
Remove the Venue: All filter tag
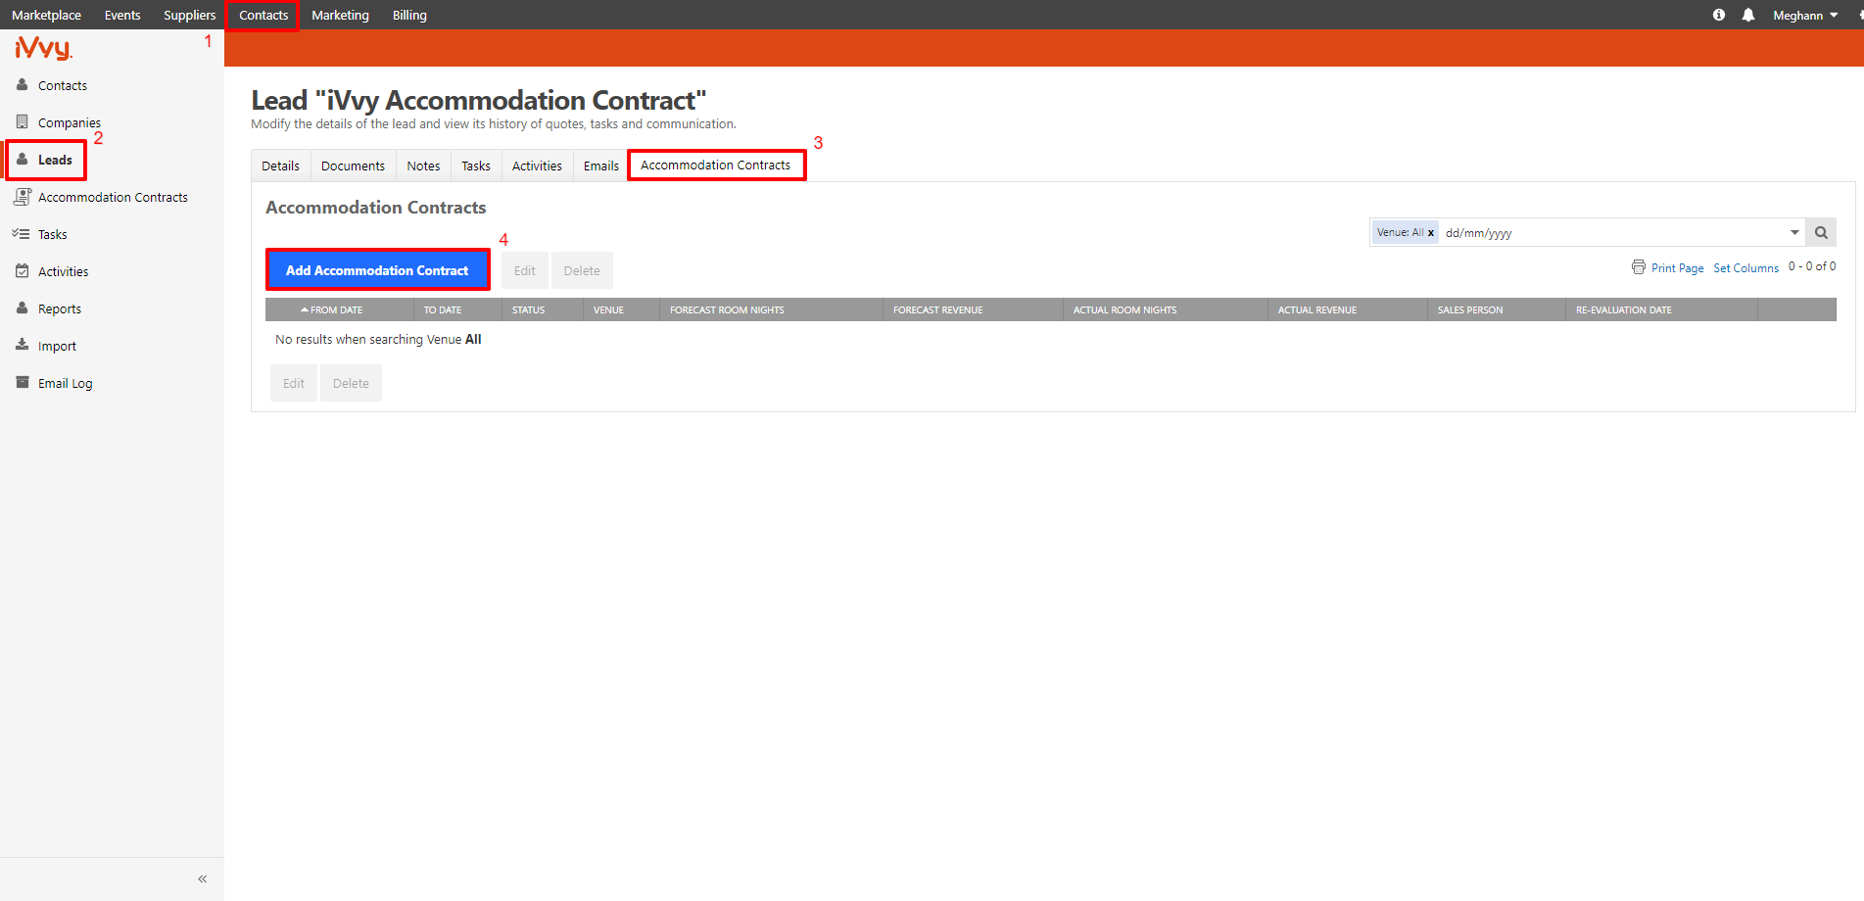click(x=1431, y=233)
